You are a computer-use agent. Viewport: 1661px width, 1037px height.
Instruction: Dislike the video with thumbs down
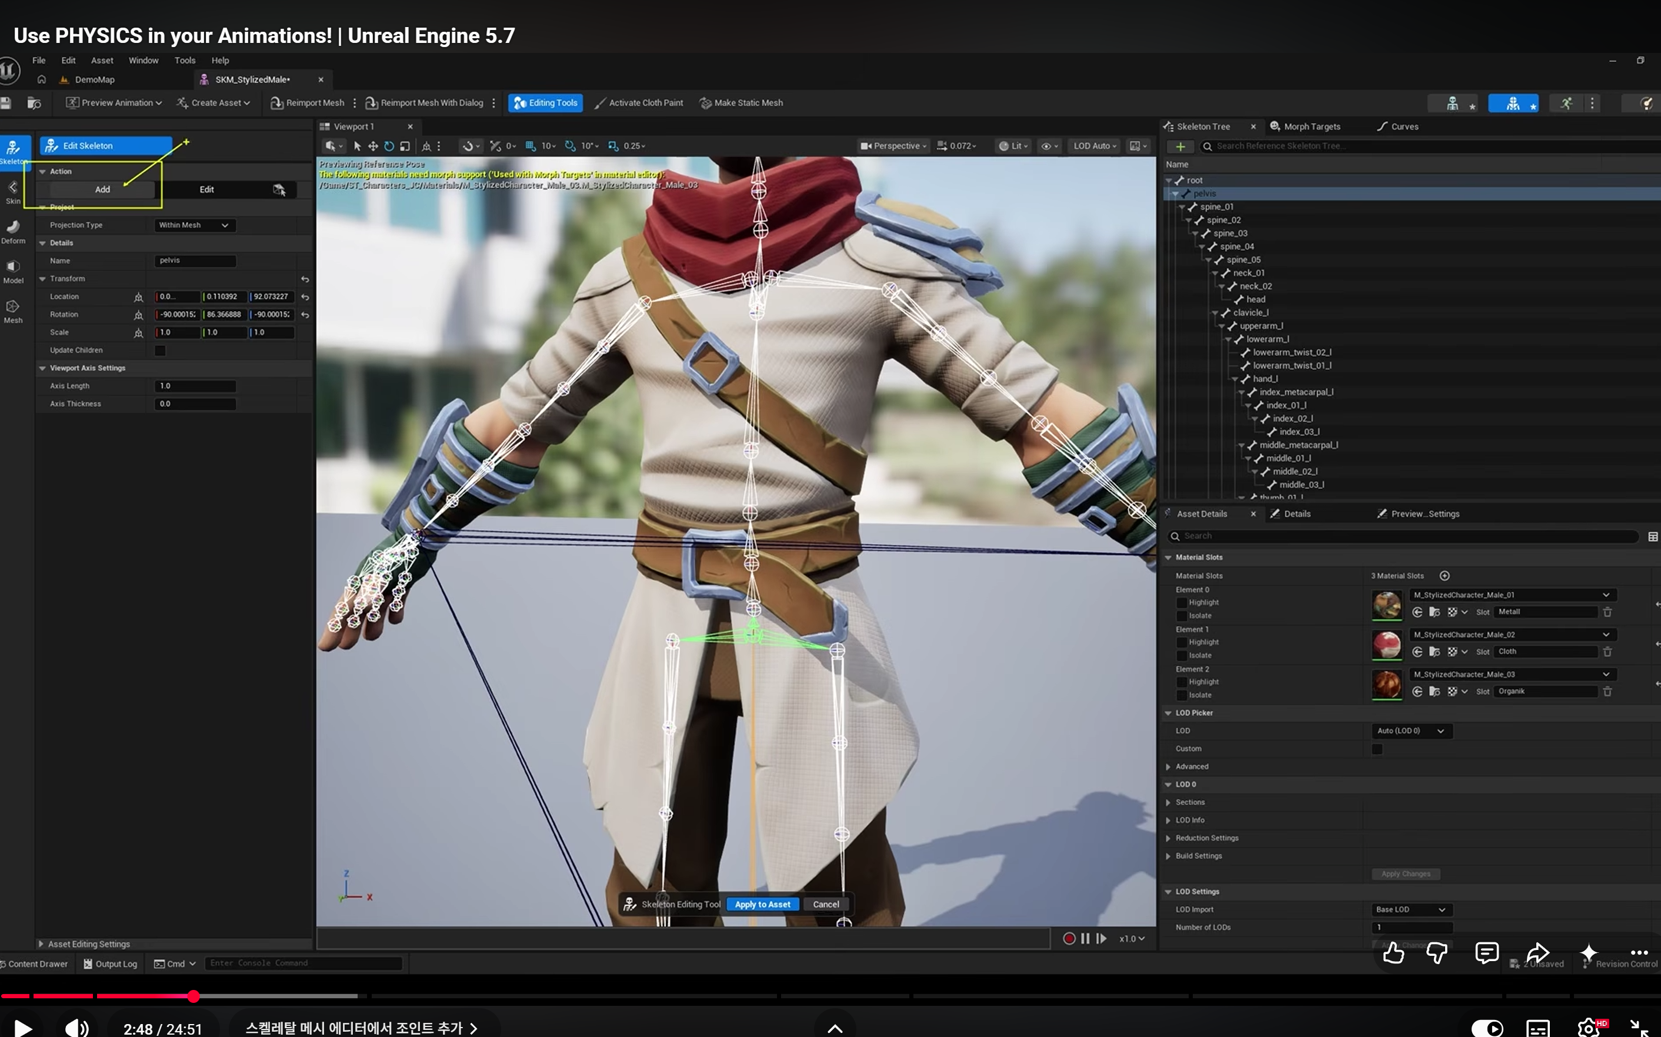(x=1437, y=953)
